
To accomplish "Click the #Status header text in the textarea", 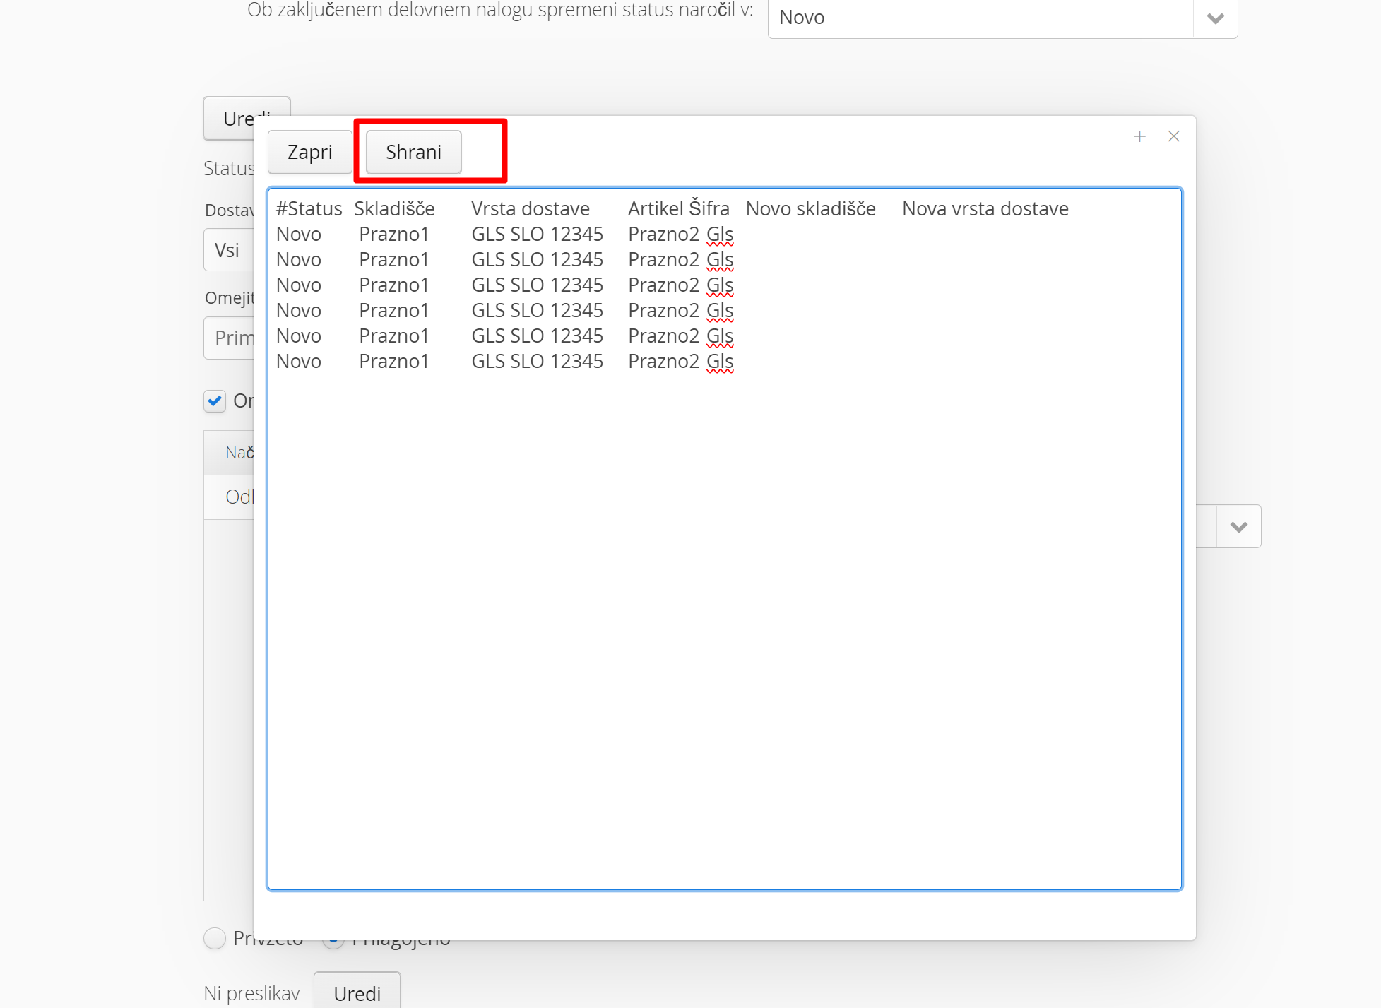I will point(309,209).
